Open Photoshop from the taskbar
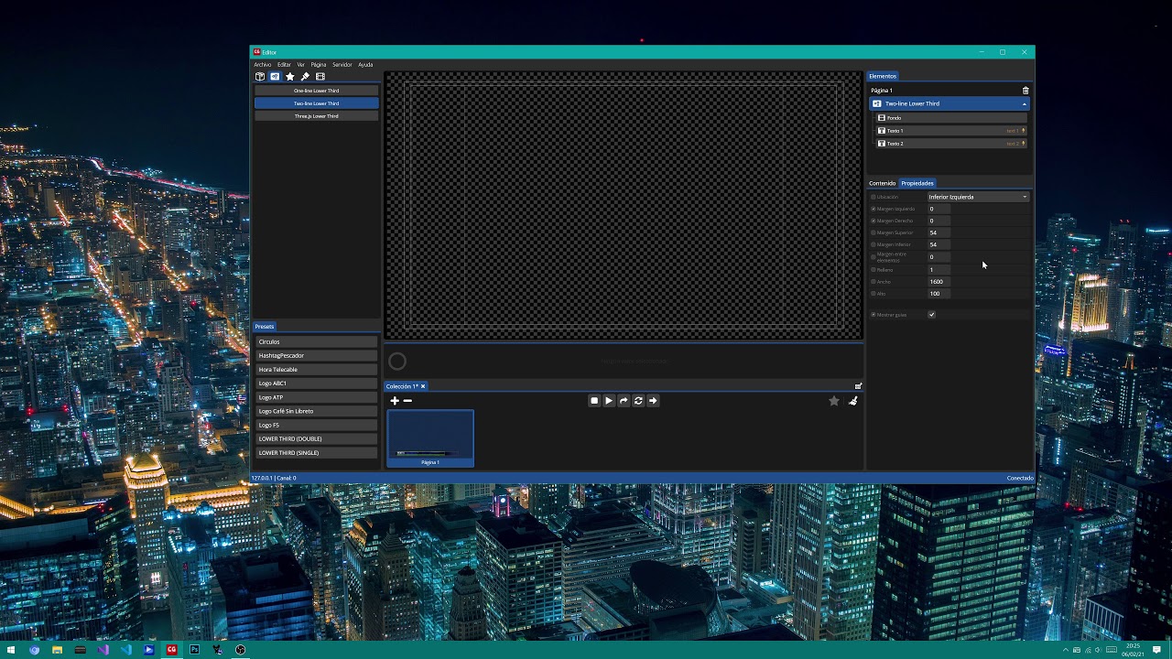The width and height of the screenshot is (1172, 659). click(x=194, y=650)
